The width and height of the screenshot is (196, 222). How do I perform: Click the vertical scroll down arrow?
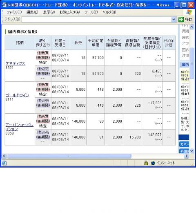[192, 151]
